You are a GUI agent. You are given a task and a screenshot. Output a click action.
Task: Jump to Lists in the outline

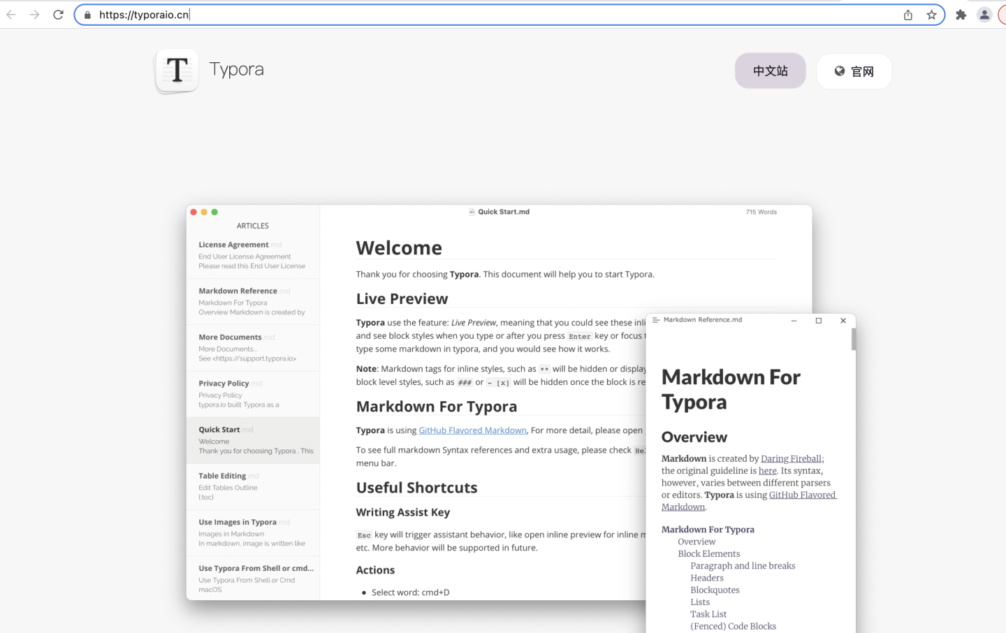click(700, 602)
